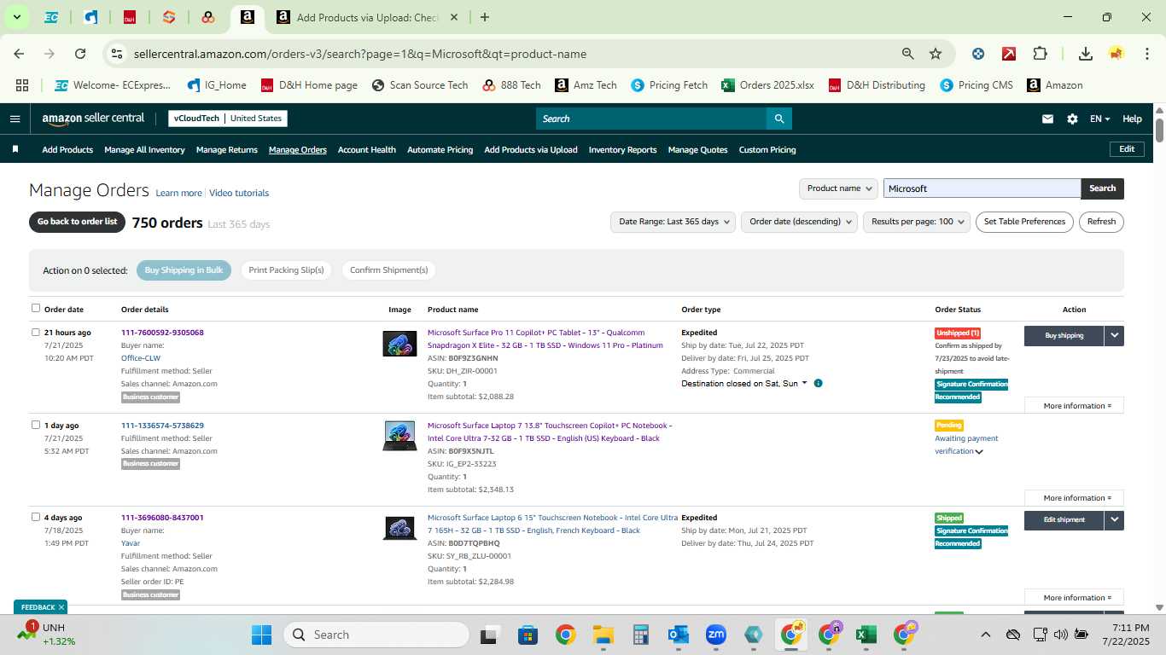Bookmark this page with star icon
This screenshot has width=1166, height=655.
[x=936, y=54]
